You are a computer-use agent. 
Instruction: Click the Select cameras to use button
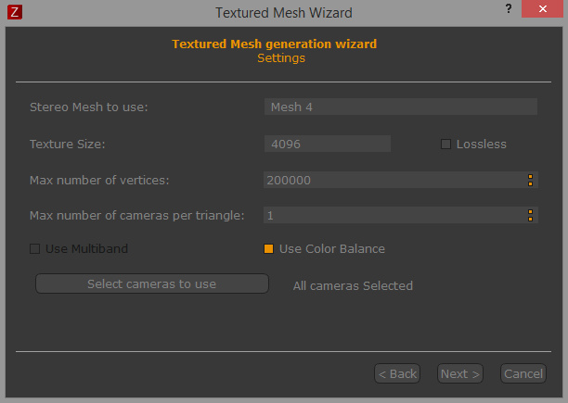(x=152, y=283)
